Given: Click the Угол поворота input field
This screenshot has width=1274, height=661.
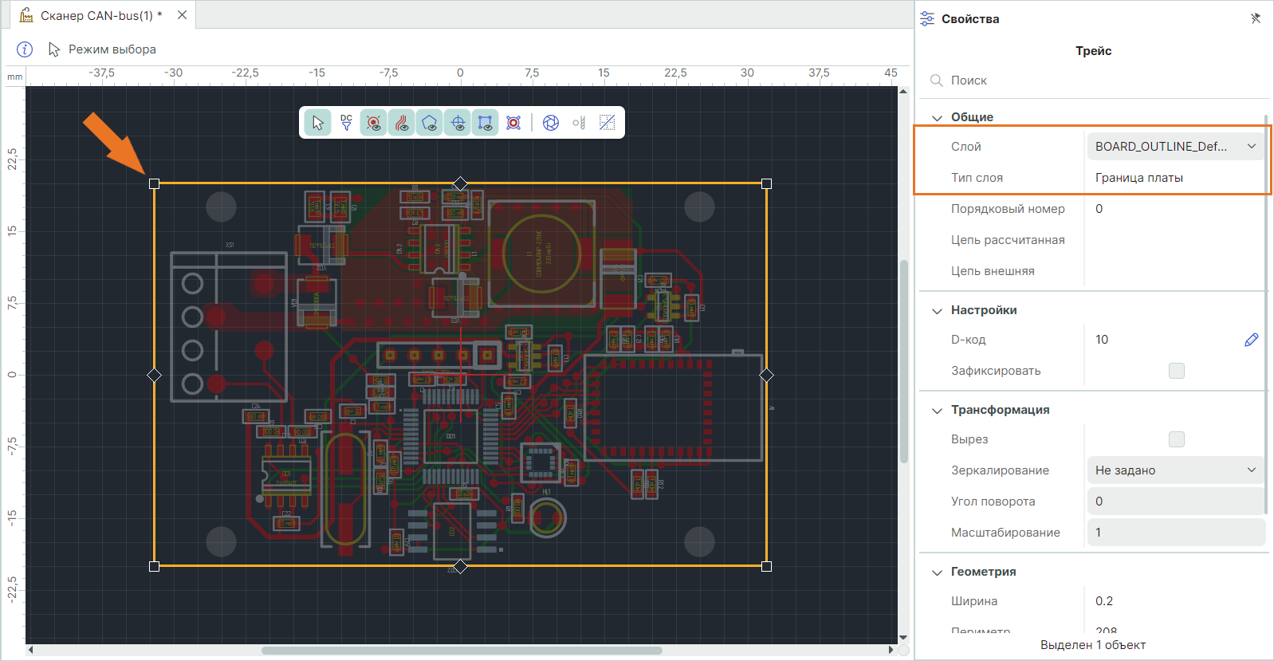Looking at the screenshot, I should [x=1175, y=502].
